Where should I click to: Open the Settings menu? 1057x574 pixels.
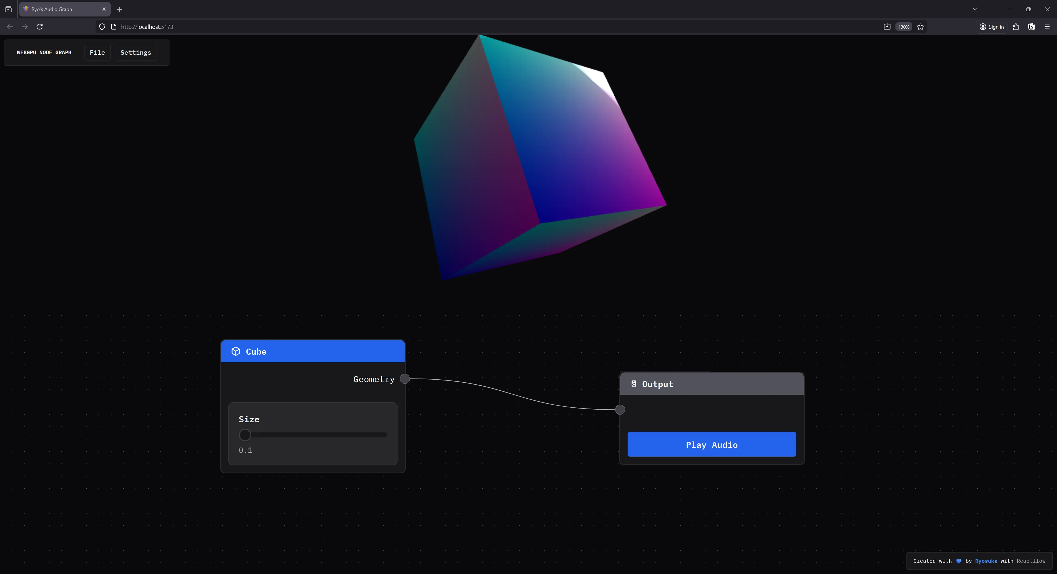click(x=135, y=52)
